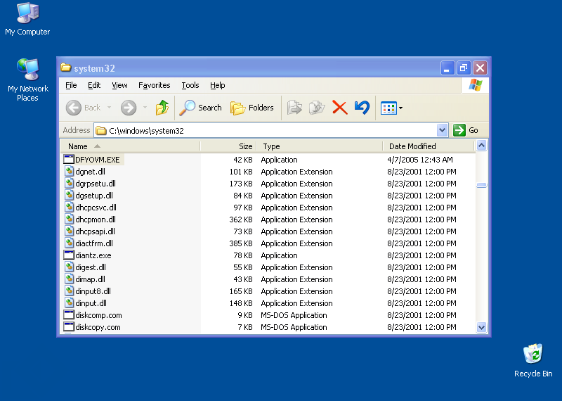
Task: Open the Views dropdown arrow
Action: point(400,108)
